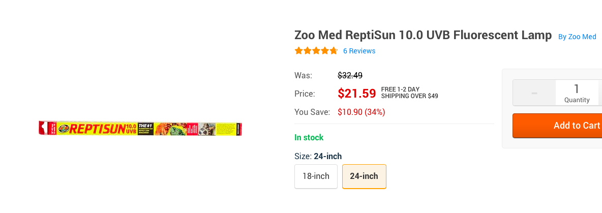Viewport: 602px width, 213px height.
Task: Visit the By Zoo Med brand link
Action: click(577, 37)
